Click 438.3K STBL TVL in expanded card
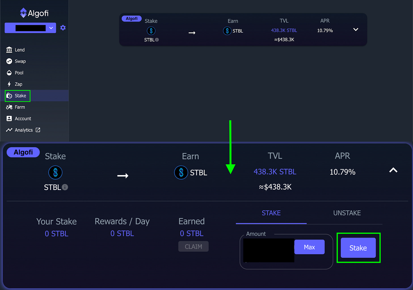The height and width of the screenshot is (290, 413). 275,172
